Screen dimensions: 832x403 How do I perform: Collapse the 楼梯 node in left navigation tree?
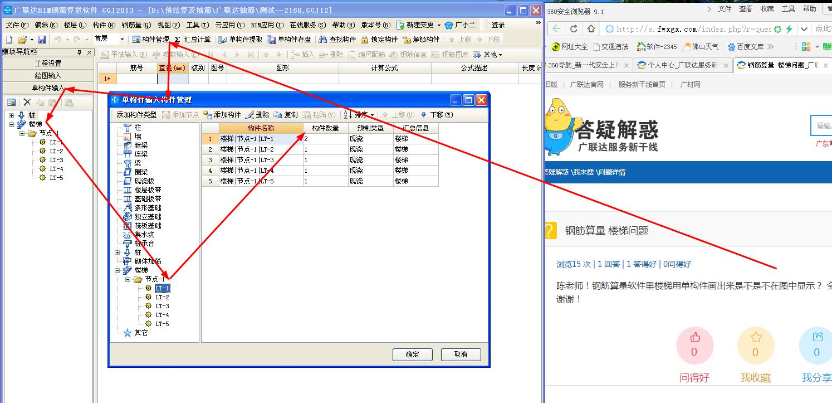pyautogui.click(x=12, y=125)
